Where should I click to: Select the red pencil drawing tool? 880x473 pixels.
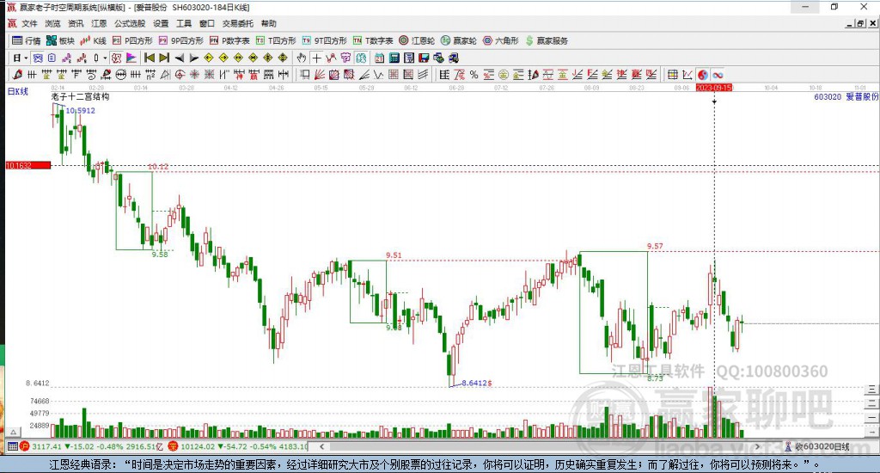[17, 75]
